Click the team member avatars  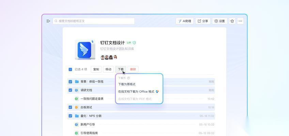(109, 57)
